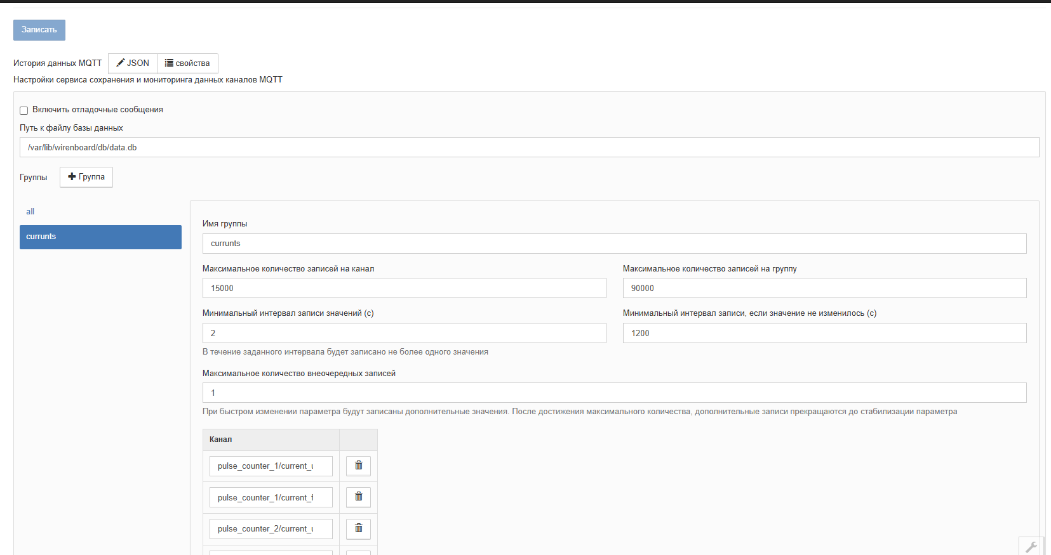Image resolution: width=1051 pixels, height=555 pixels.
Task: Click the pulse_counter_2/current_u channel input
Action: tap(271, 529)
